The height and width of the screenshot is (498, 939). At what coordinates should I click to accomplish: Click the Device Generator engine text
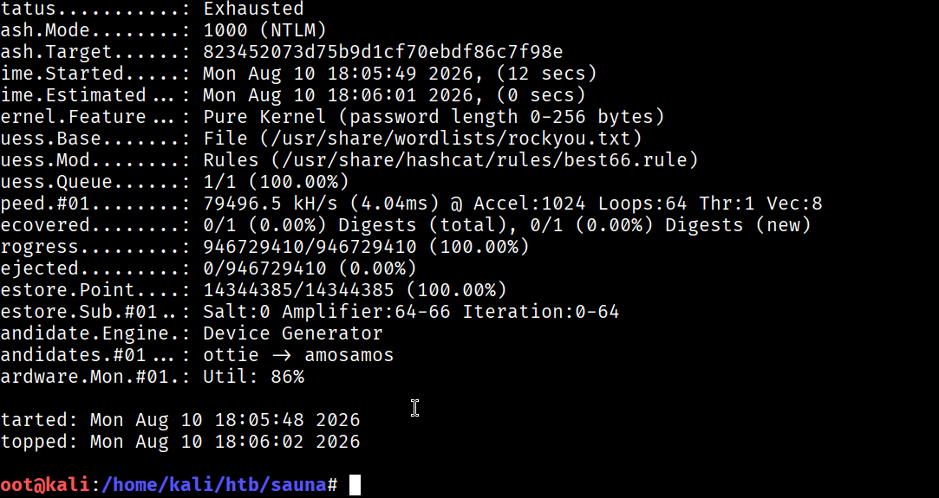coord(293,333)
